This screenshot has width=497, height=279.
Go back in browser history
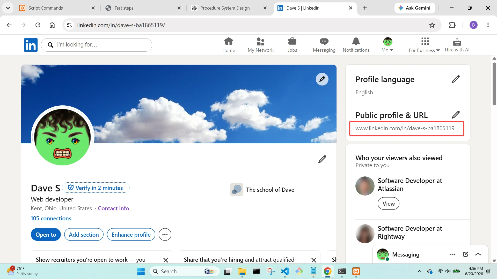click(x=9, y=25)
